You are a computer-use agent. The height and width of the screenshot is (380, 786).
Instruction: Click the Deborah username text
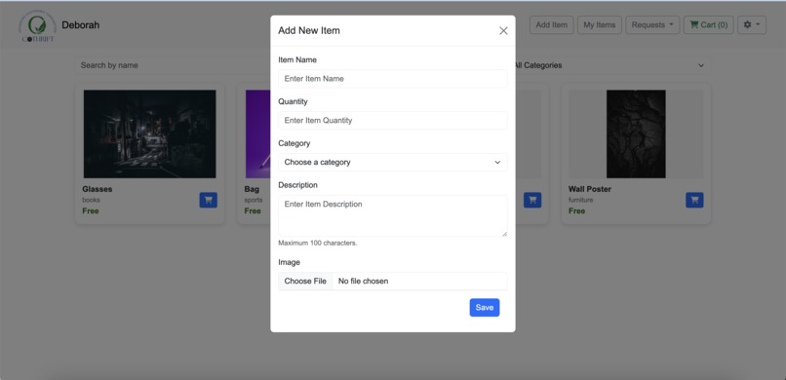[x=81, y=25]
